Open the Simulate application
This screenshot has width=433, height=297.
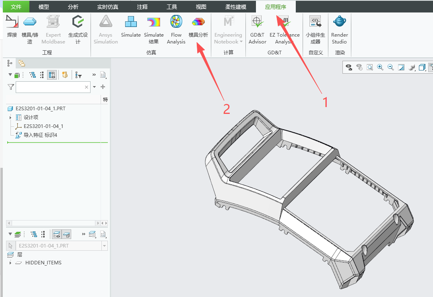pos(131,26)
